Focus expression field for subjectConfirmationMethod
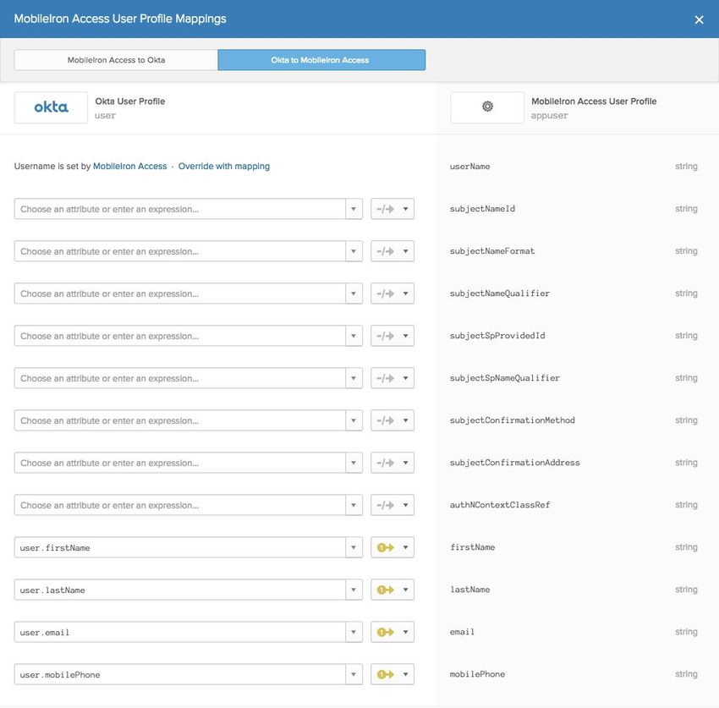Screen dimensions: 719x708 (x=179, y=420)
